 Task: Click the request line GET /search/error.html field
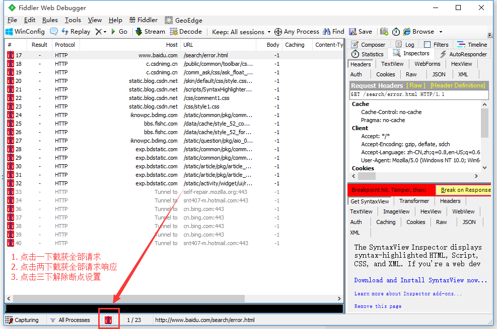[x=419, y=94]
